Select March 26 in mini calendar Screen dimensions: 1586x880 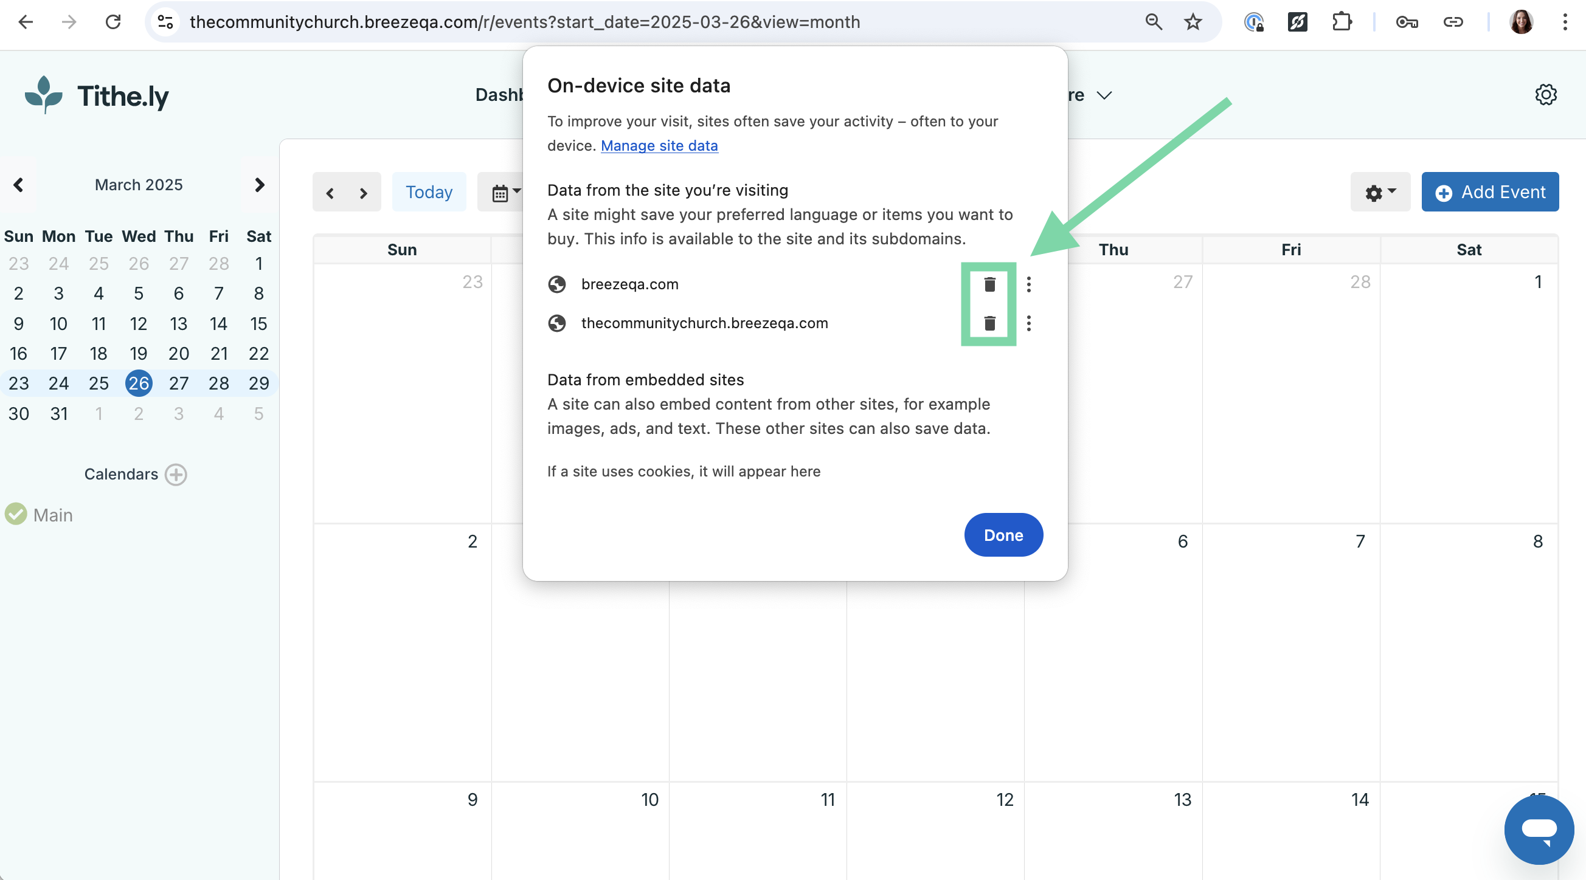[139, 383]
